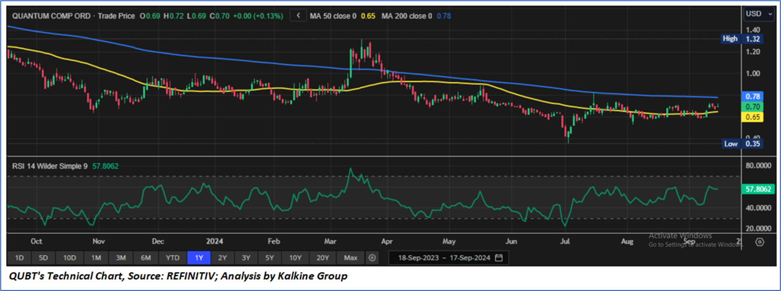Click the High 1.32 price marker

[x=742, y=39]
